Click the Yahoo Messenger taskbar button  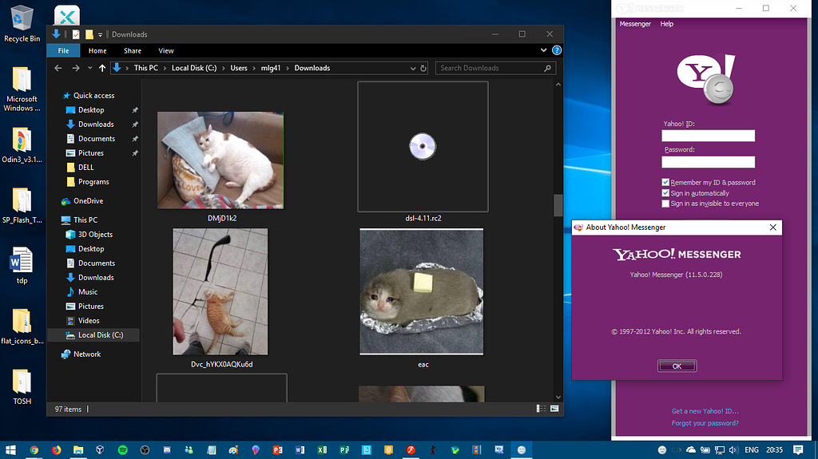(x=521, y=449)
